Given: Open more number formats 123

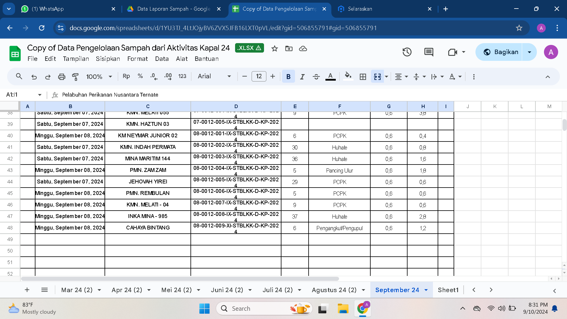Looking at the screenshot, I should point(182,76).
